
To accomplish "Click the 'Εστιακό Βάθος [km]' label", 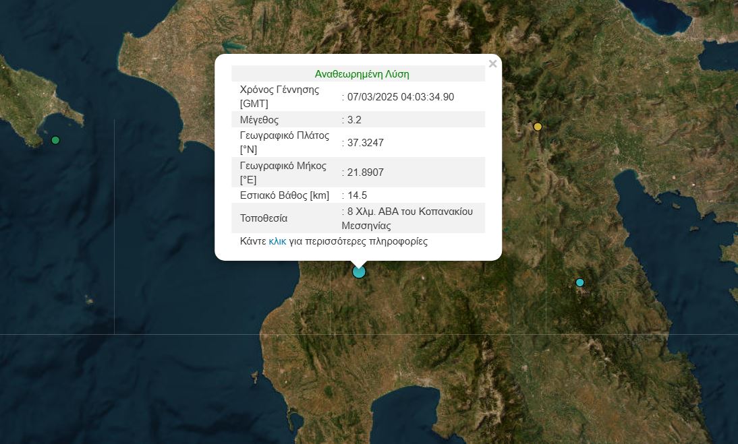I will point(284,195).
